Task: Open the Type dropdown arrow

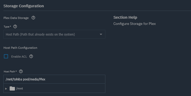Action: point(101,34)
